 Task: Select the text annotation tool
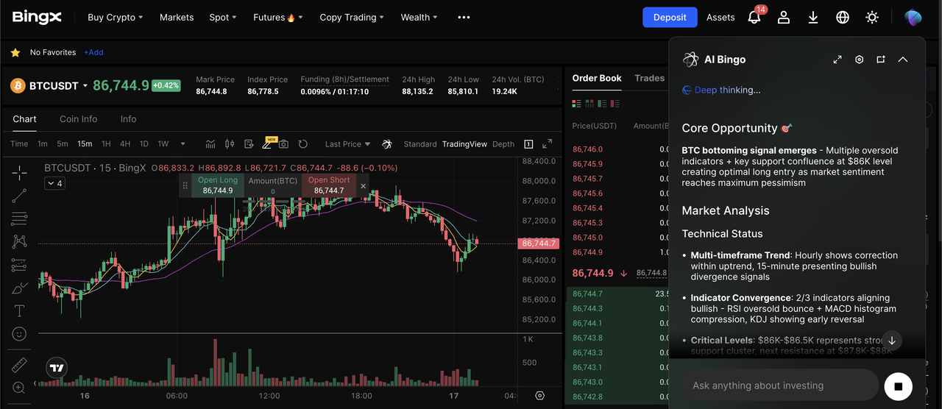[x=19, y=310]
